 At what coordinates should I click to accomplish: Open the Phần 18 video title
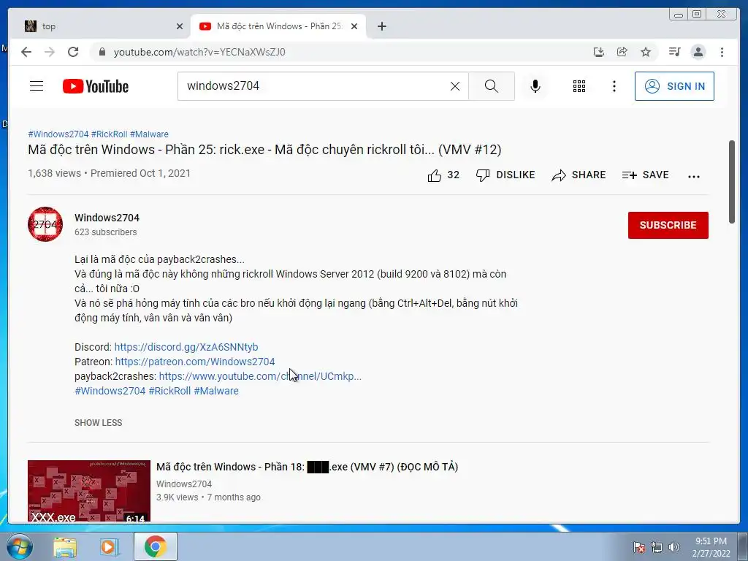pyautogui.click(x=308, y=467)
